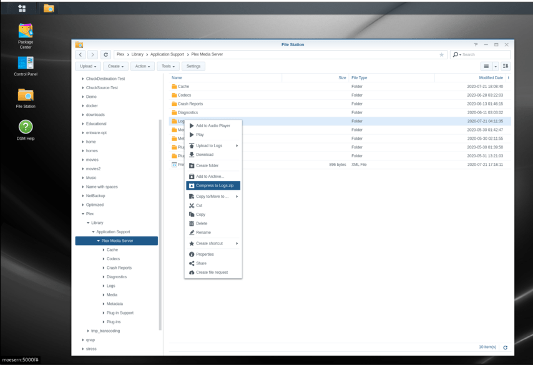Open File Station desktop icon
533x365 pixels.
tap(26, 98)
